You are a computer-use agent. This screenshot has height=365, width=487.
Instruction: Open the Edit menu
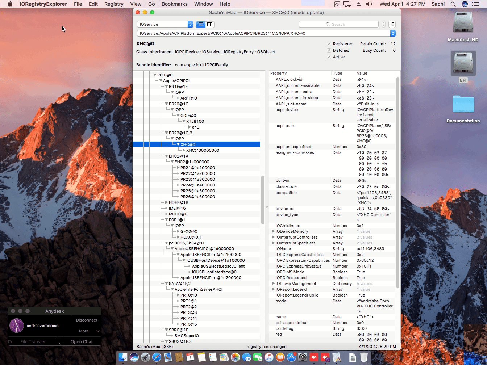(x=93, y=4)
